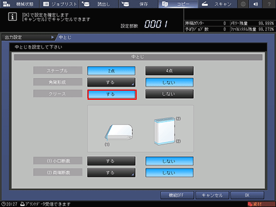Image resolution: width=276 pixels, height=207 pixels.
Task: Click the メモリー残量 99.999% value
Action: [x=266, y=23]
